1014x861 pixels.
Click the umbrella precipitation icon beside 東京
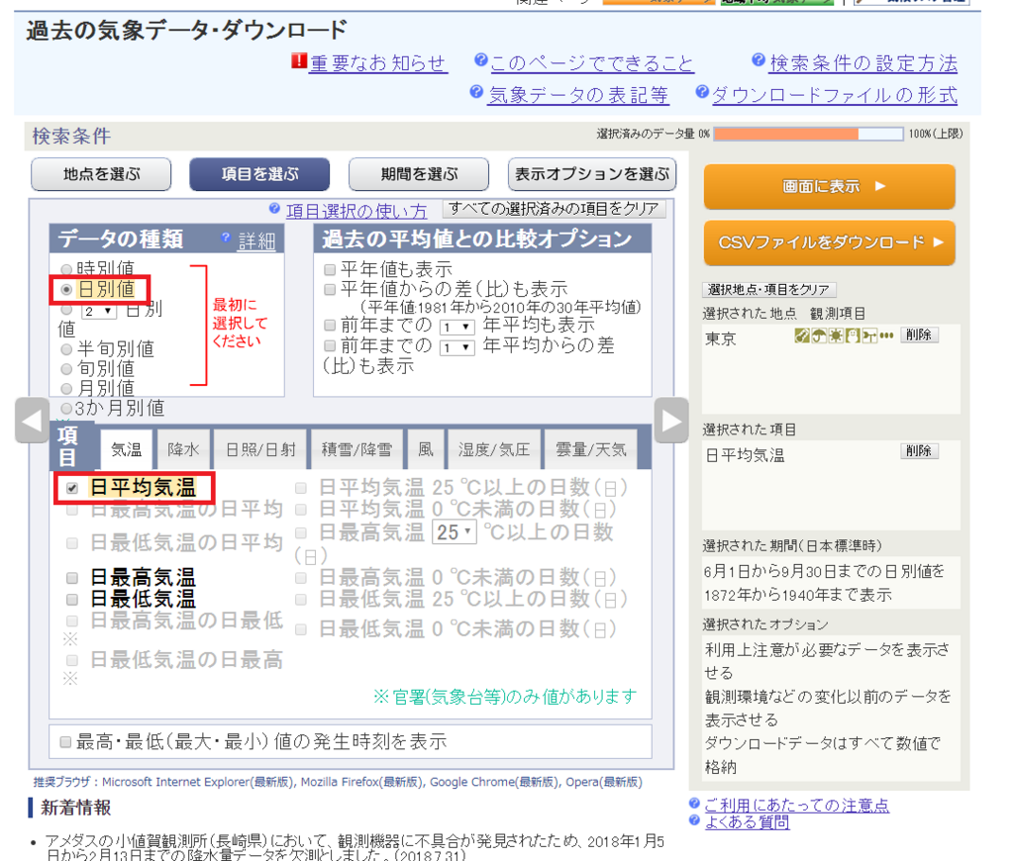pos(819,335)
